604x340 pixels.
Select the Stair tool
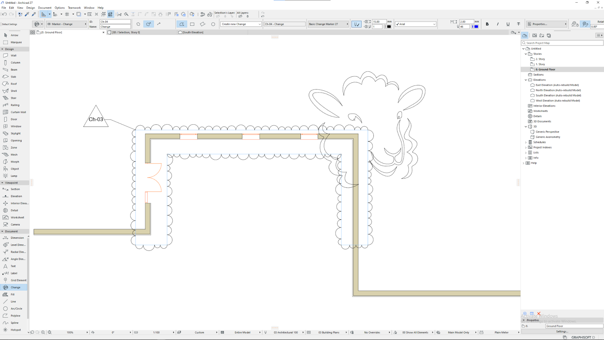[x=14, y=98]
